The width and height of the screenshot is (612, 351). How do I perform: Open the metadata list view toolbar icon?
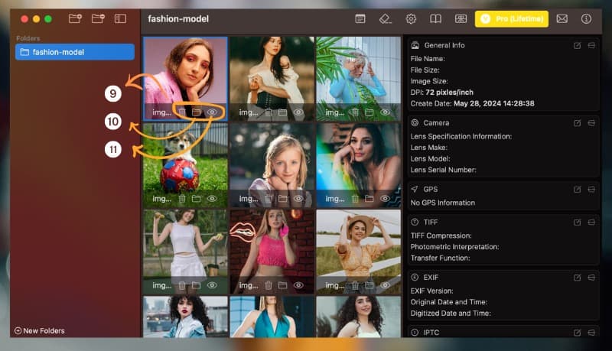coord(360,18)
